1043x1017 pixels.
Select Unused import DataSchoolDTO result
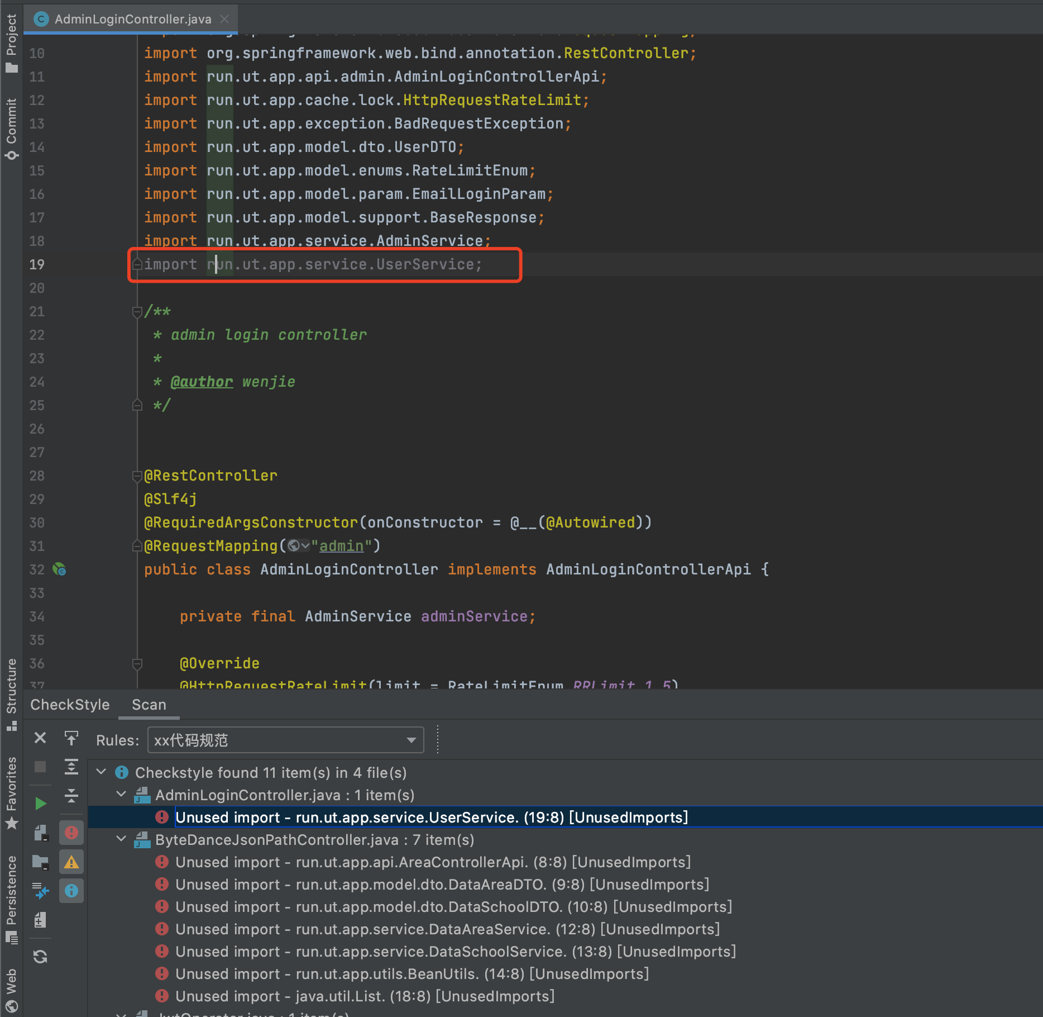[x=453, y=906]
